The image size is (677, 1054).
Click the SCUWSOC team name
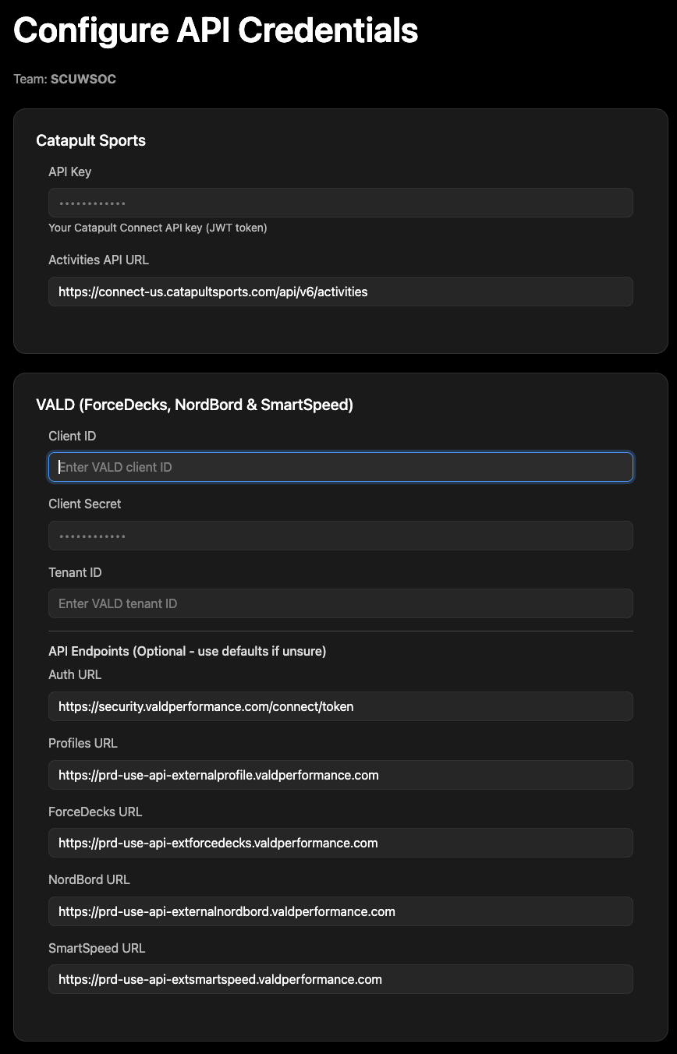83,79
